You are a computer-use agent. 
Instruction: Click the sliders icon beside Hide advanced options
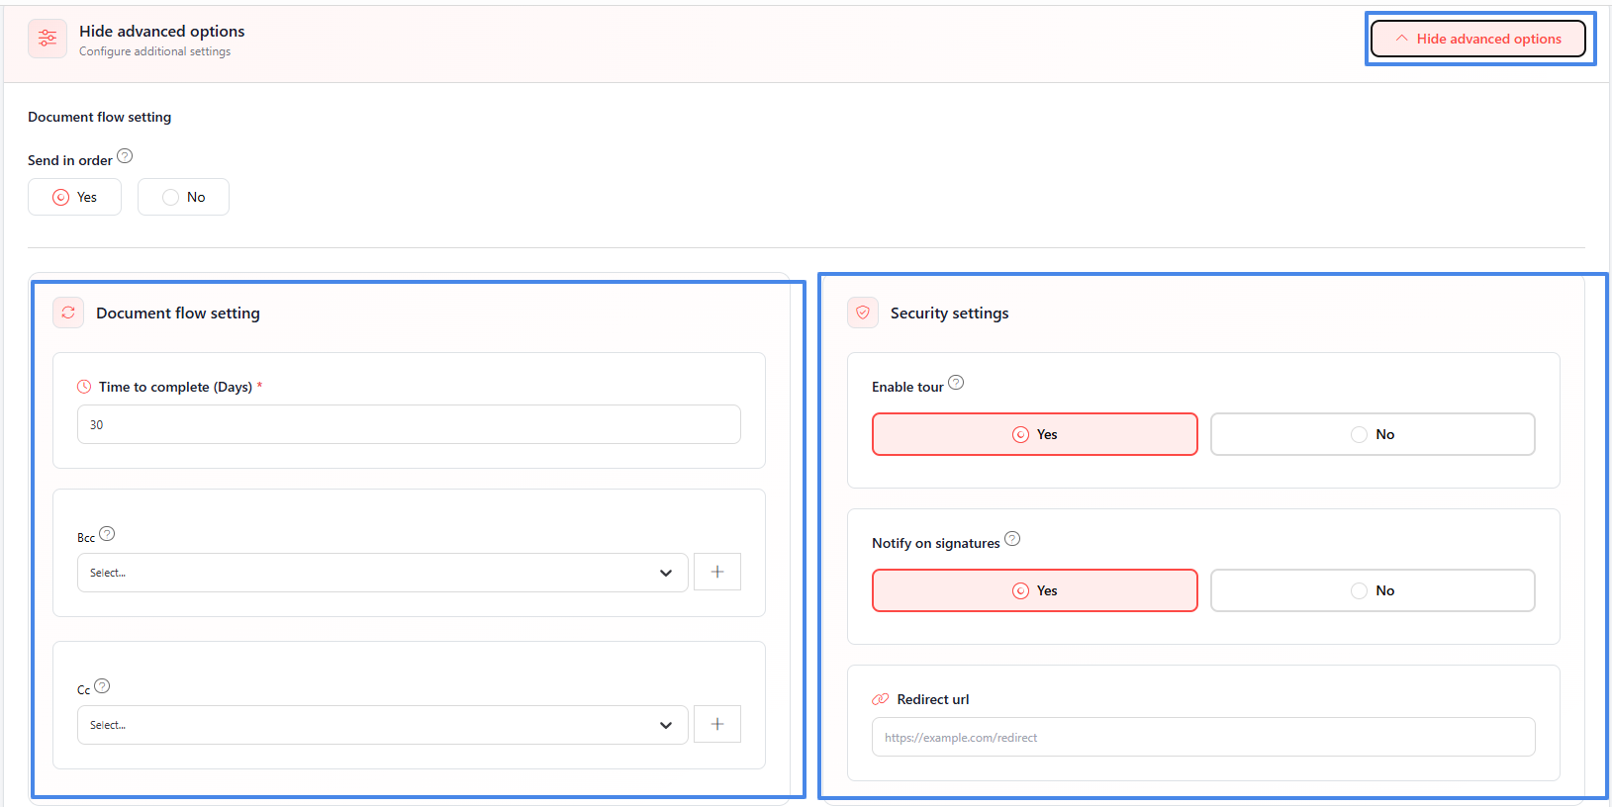47,39
